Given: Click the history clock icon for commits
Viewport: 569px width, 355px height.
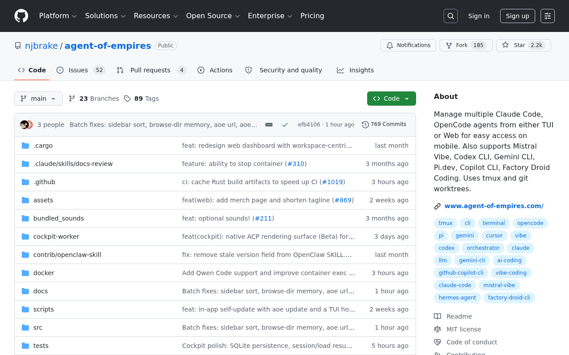Looking at the screenshot, I should [365, 125].
